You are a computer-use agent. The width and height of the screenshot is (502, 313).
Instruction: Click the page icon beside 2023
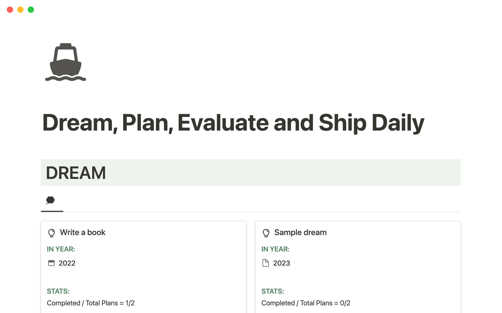(x=266, y=263)
